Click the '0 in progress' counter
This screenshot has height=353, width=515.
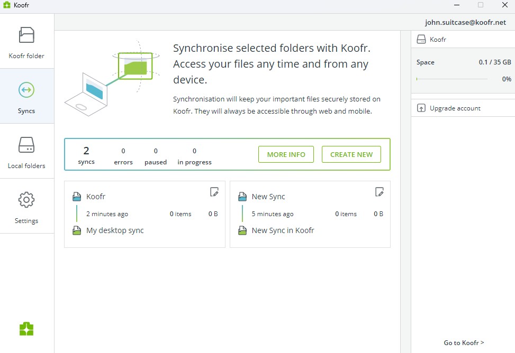(194, 156)
